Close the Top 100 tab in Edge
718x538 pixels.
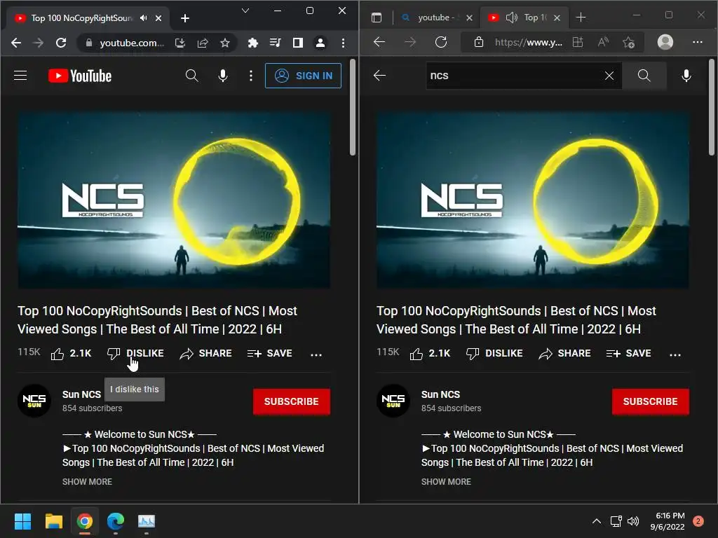tap(557, 18)
